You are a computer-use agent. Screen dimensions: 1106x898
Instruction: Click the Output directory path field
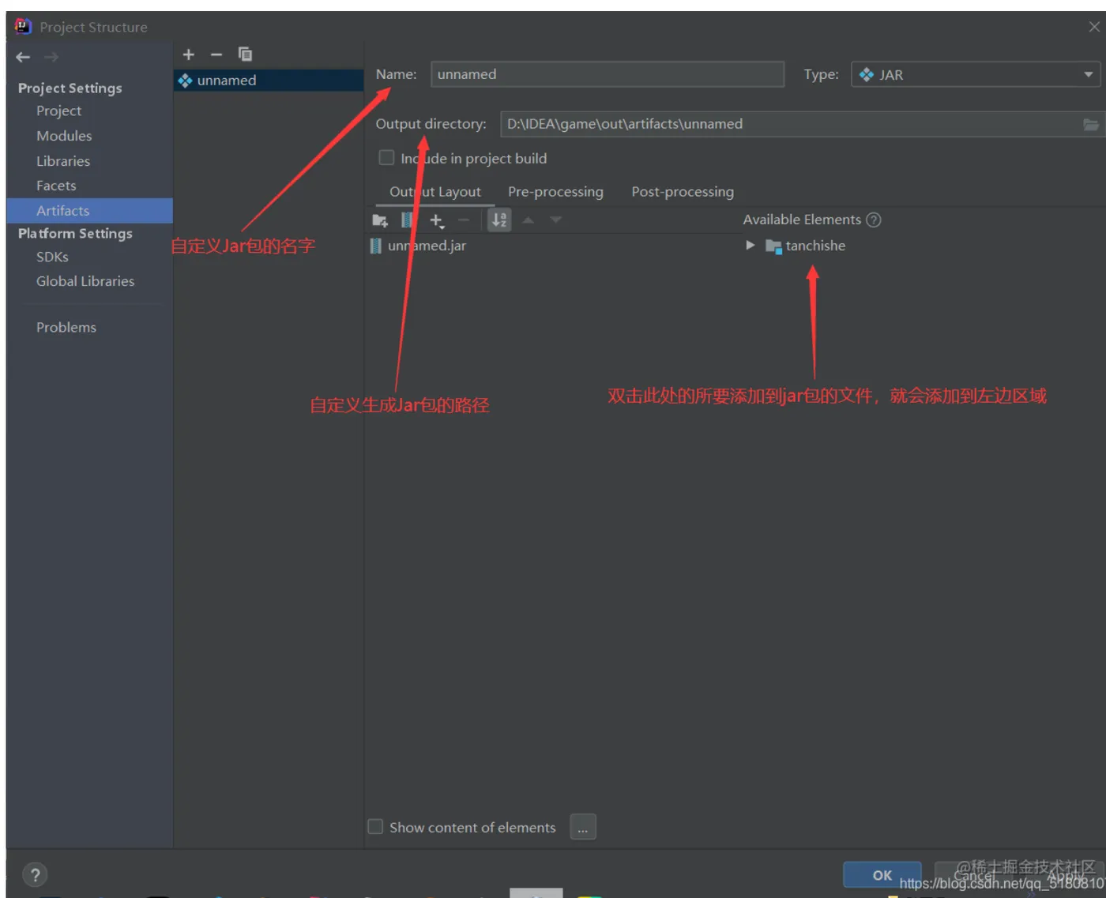click(x=790, y=124)
